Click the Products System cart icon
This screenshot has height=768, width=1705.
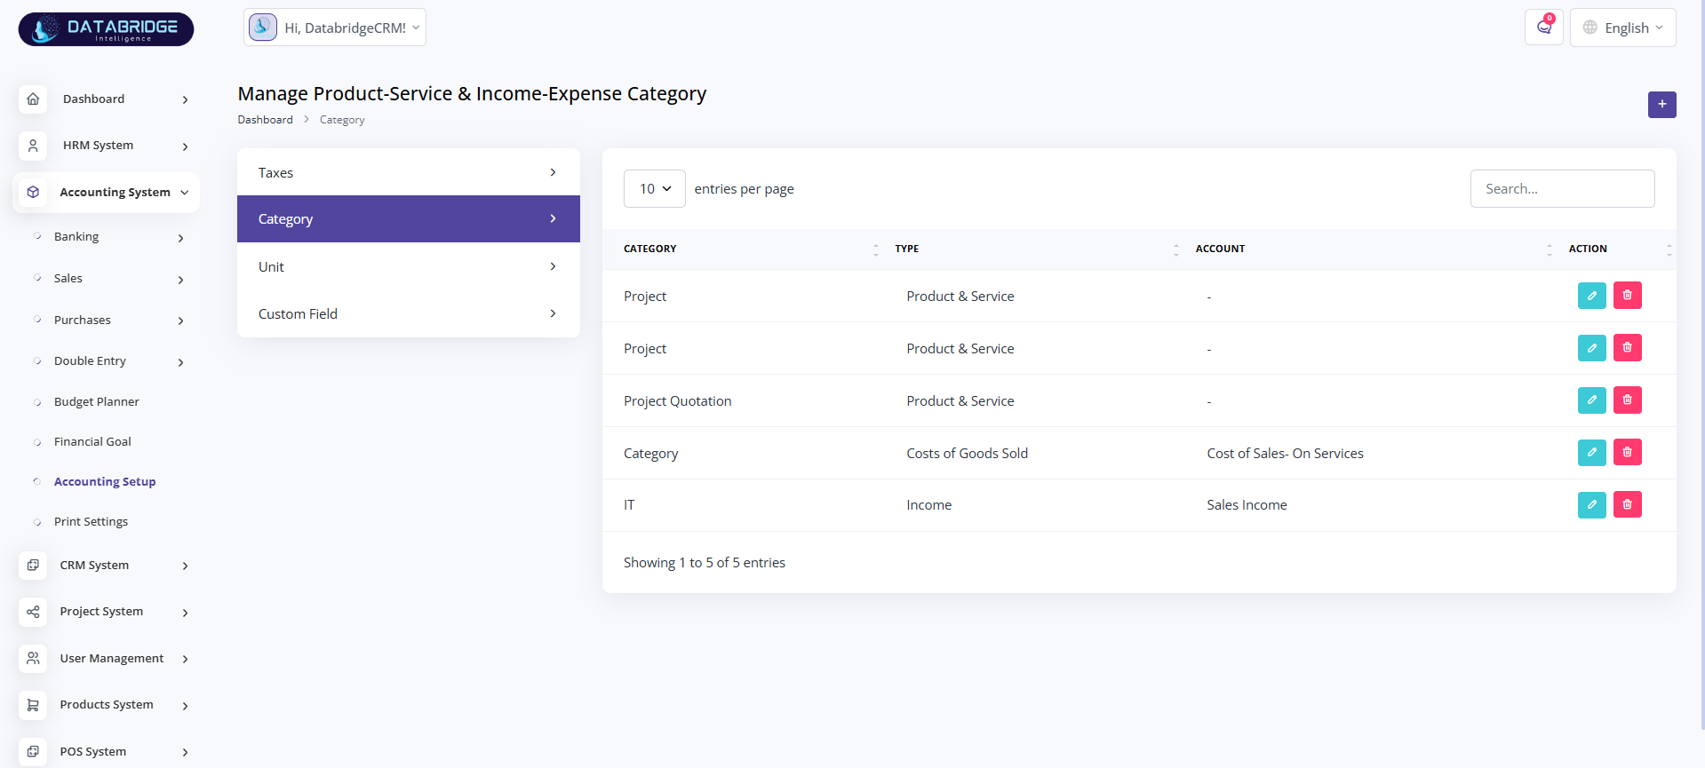coord(33,705)
